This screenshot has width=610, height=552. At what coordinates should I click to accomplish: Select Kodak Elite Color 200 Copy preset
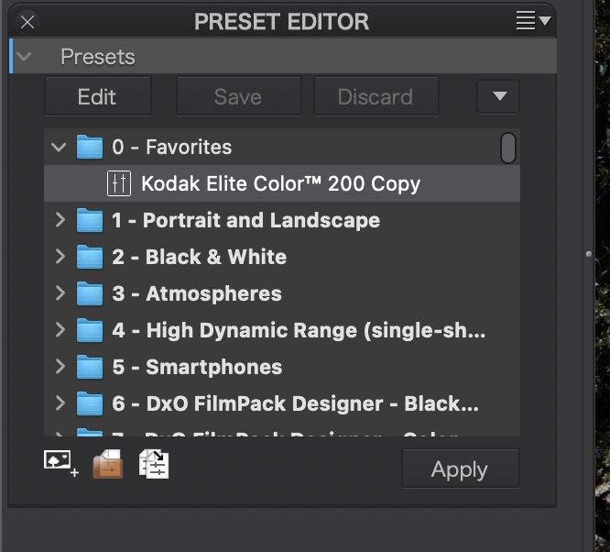[x=280, y=183]
